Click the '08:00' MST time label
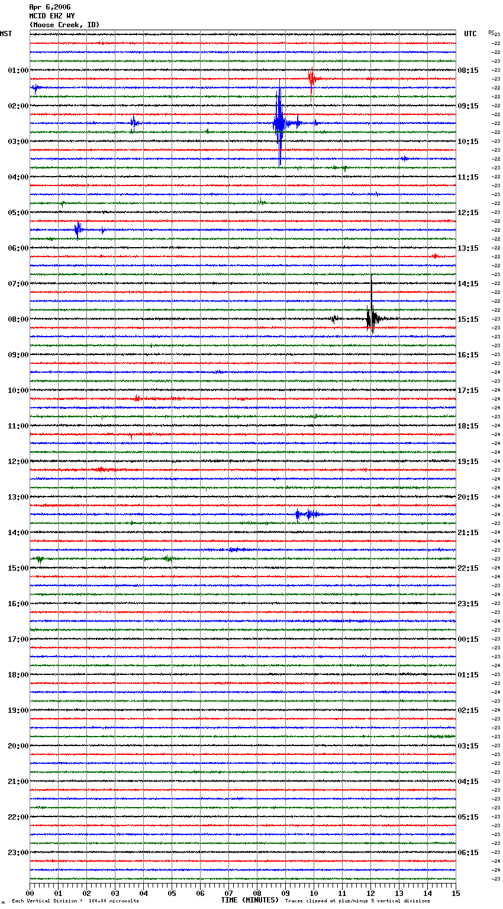The image size is (503, 909). click(18, 319)
